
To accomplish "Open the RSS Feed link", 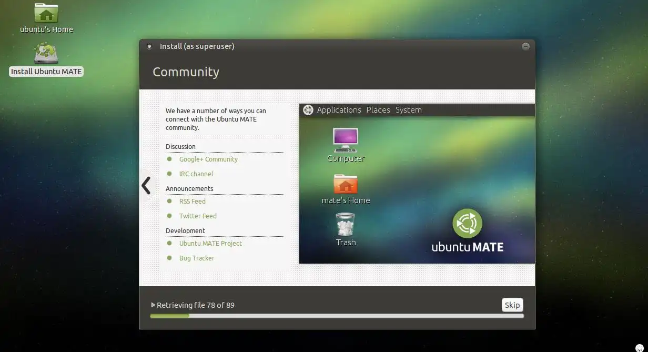I will (193, 201).
